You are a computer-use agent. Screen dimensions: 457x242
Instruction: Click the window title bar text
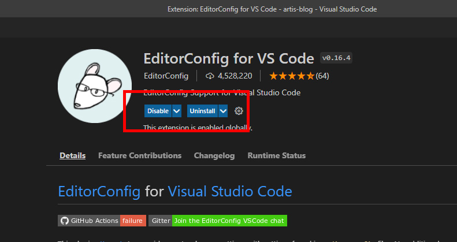coord(272,9)
